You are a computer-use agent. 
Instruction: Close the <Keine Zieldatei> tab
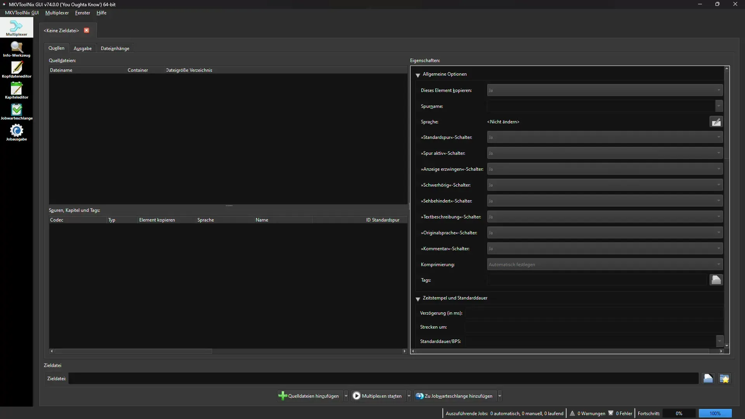[87, 30]
